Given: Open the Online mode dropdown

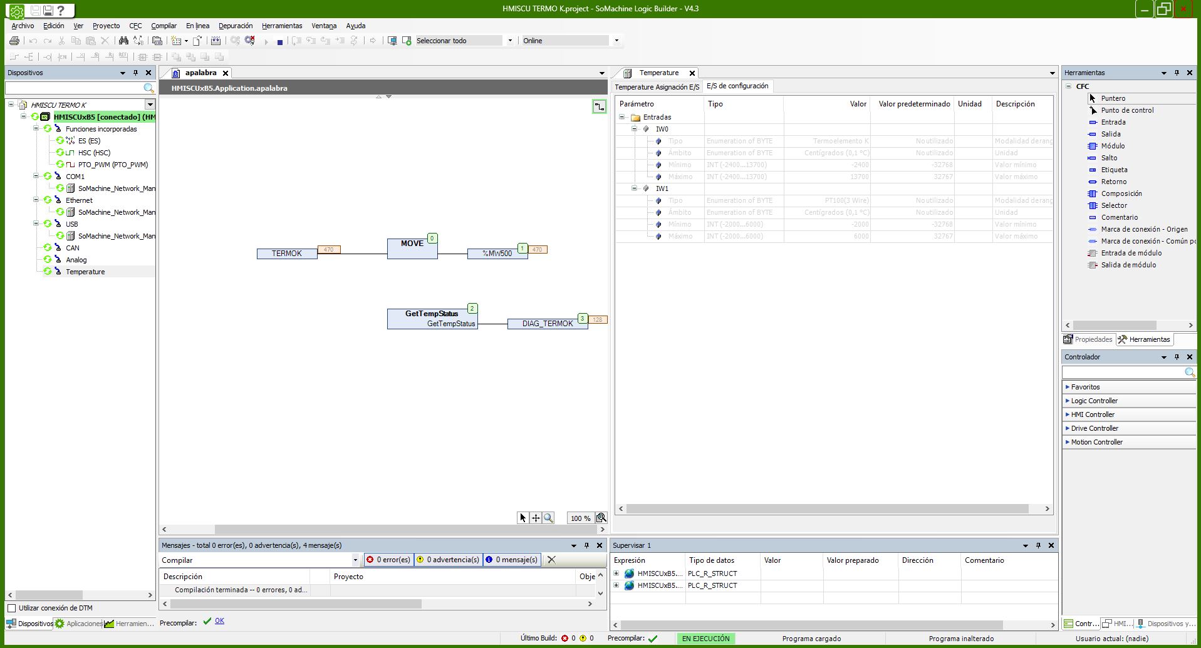Looking at the screenshot, I should click(616, 41).
